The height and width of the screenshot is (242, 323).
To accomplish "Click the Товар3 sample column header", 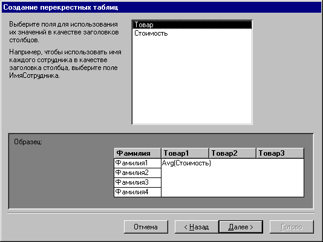I will tap(280, 153).
